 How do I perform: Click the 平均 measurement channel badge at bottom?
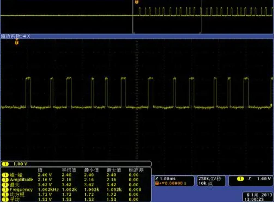[5, 199]
